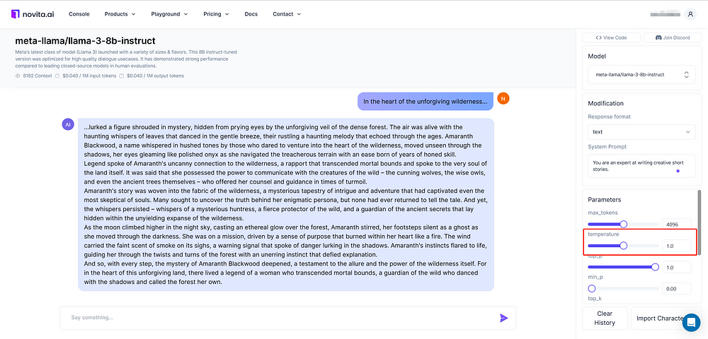Screen dimensions: 708x339
Task: Click the top_p value field
Action: point(676,267)
